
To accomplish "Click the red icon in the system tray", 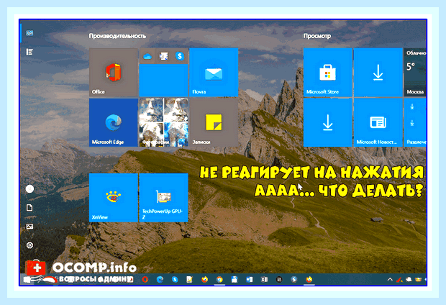I will pyautogui.click(x=399, y=279).
